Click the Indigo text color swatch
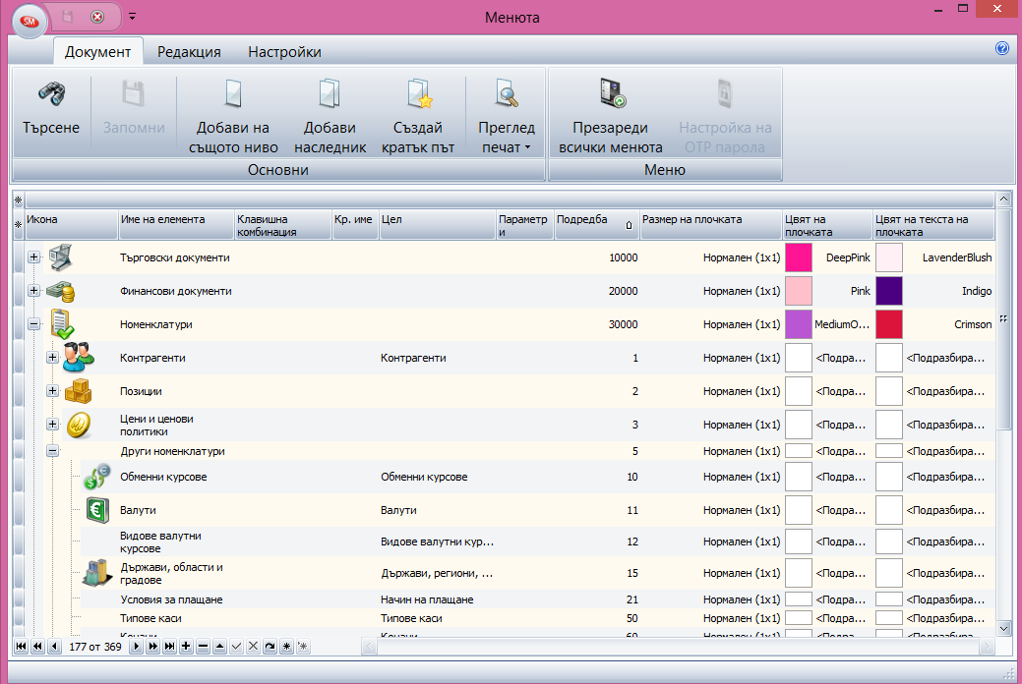The height and width of the screenshot is (684, 1022). coord(889,291)
